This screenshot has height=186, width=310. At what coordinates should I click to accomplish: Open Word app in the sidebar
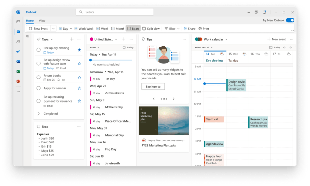[x=18, y=62]
